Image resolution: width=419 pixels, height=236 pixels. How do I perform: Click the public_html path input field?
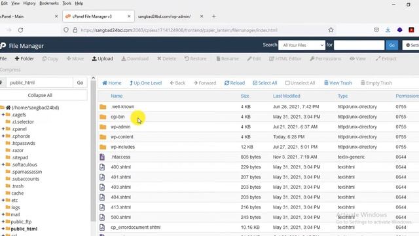tap(39, 83)
